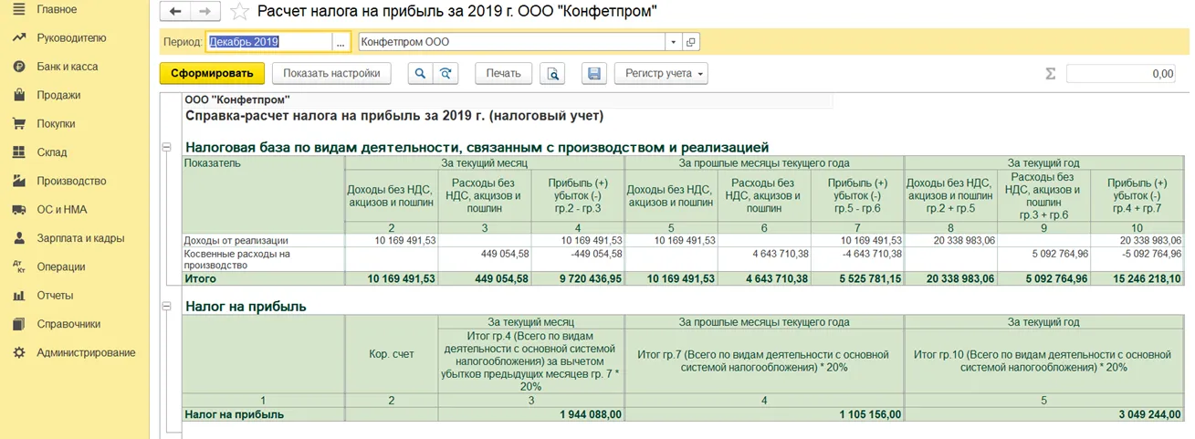Viewport: 1195px width, 439px height.
Task: Open the Руководителю section
Action: tap(71, 37)
